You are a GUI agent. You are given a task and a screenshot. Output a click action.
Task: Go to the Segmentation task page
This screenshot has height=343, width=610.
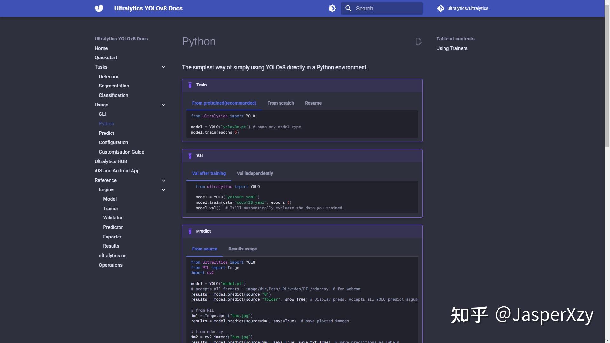tap(114, 86)
